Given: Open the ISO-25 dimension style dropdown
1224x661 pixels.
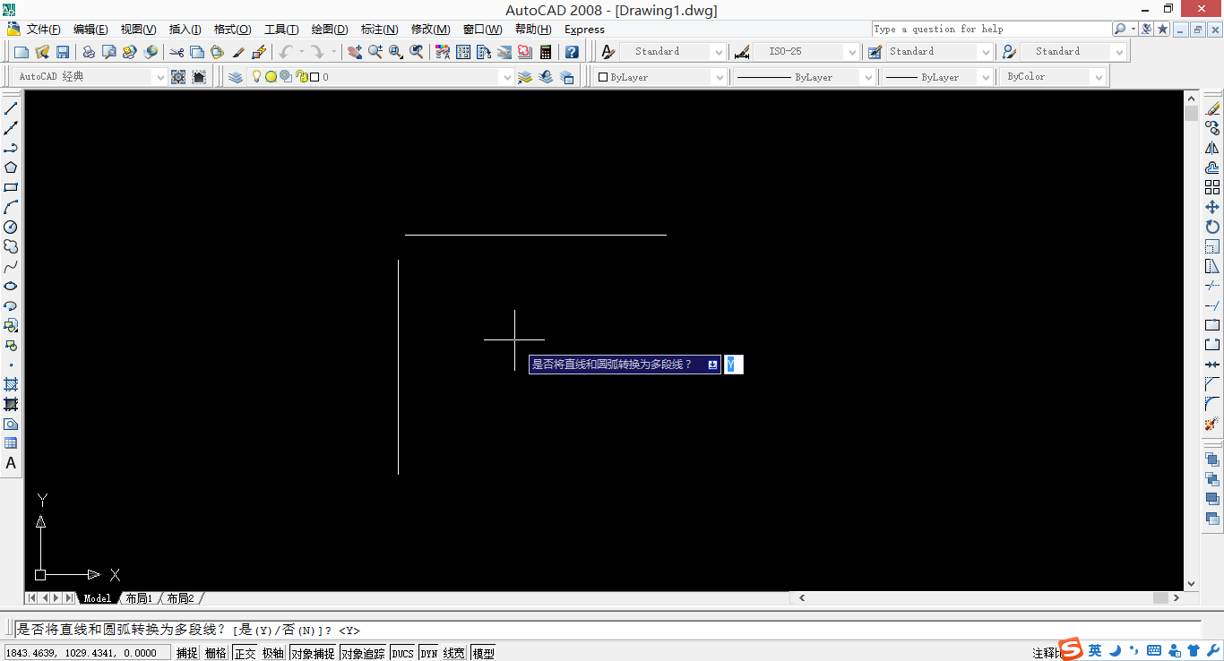Looking at the screenshot, I should coord(852,52).
